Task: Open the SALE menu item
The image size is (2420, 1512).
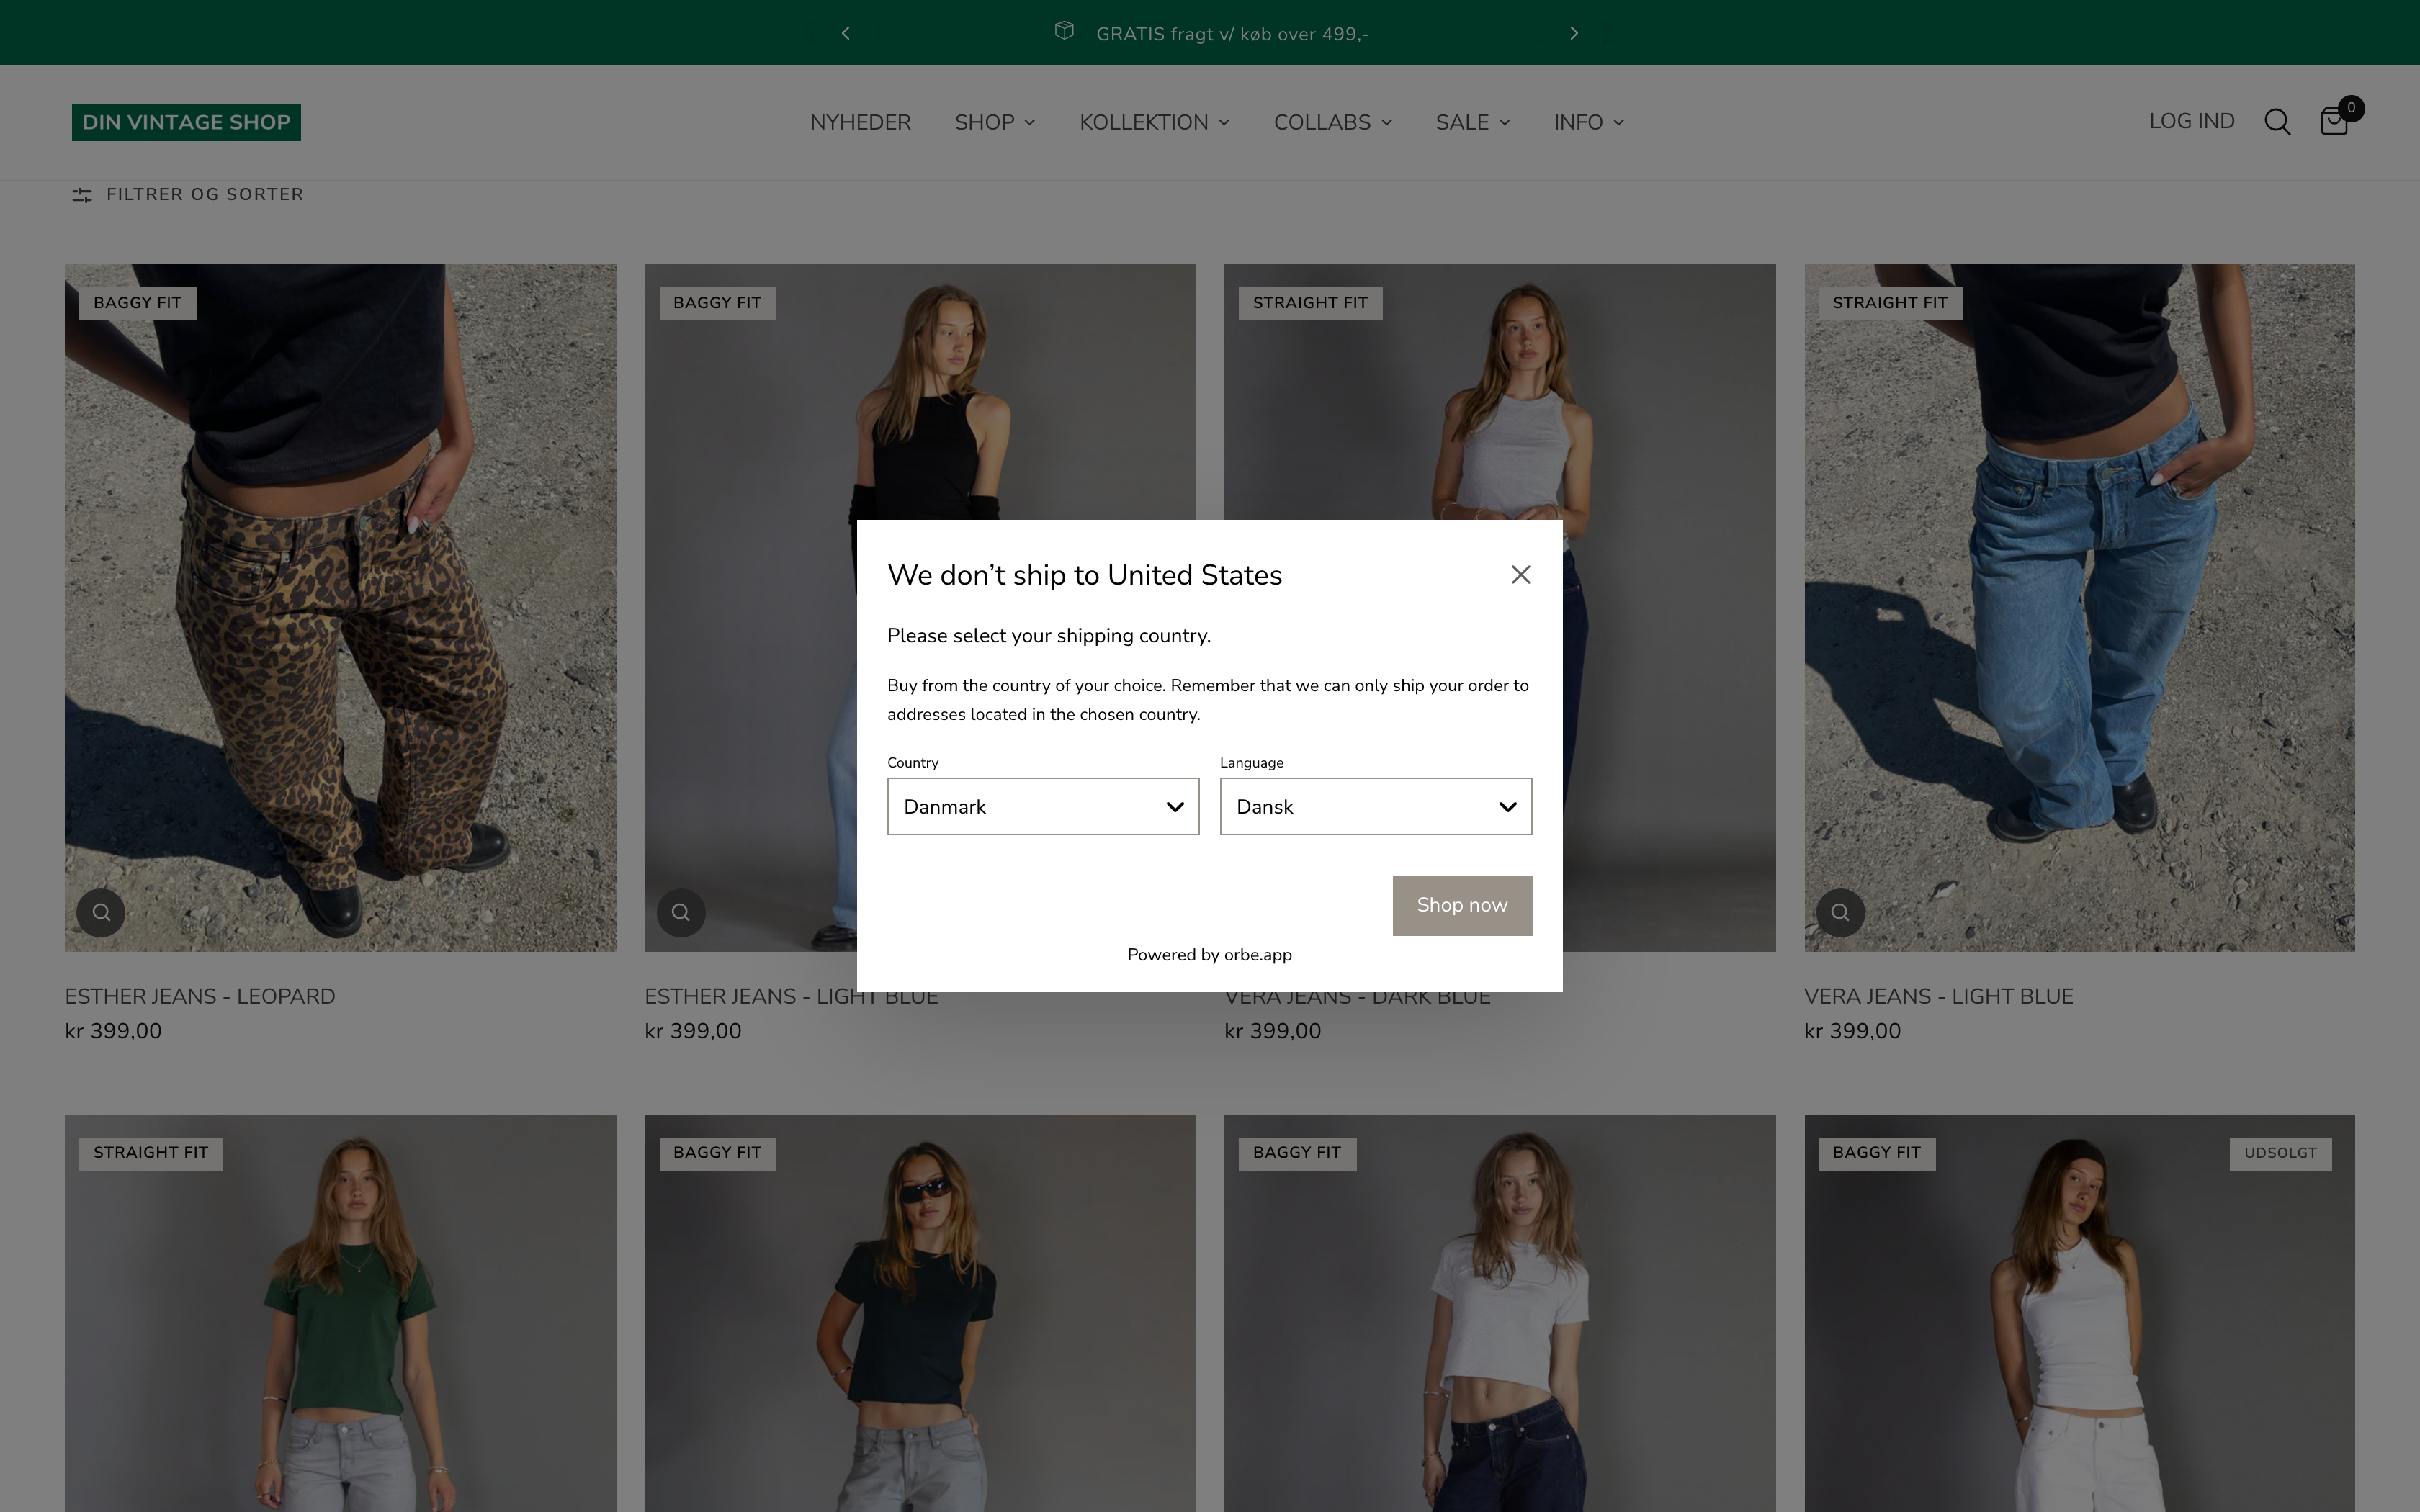Action: (x=1470, y=122)
